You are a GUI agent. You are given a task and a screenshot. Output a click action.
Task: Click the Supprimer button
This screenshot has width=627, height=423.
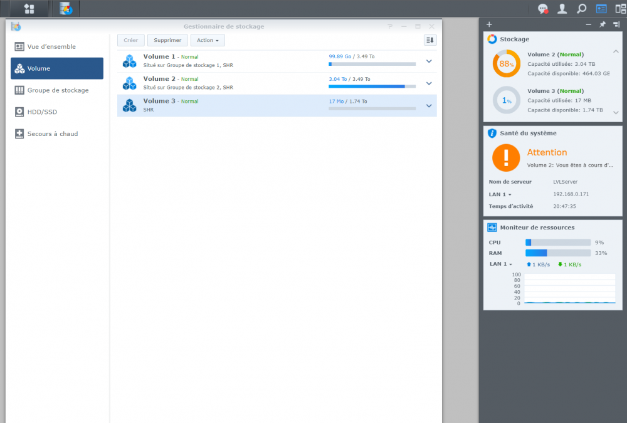[167, 40]
